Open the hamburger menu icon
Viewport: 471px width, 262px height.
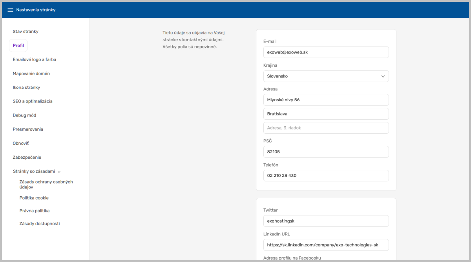click(x=10, y=10)
